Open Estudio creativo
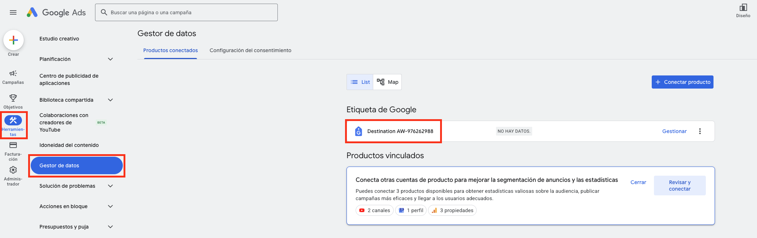Viewport: 757px width, 238px height. (x=59, y=39)
